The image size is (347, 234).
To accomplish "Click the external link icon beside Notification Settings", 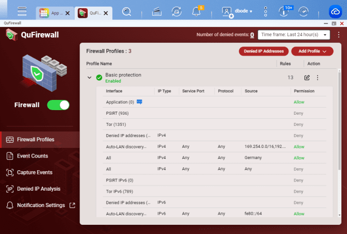I will click(72, 205).
